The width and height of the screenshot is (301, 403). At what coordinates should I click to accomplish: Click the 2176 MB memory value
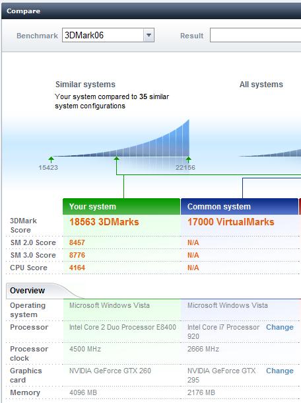201,392
